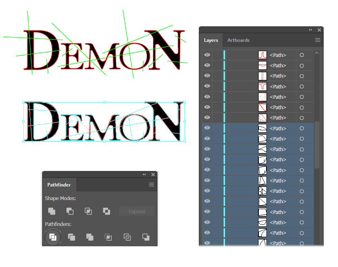Click the target circle of the topmost Path
The width and height of the screenshot is (338, 267).
[302, 55]
